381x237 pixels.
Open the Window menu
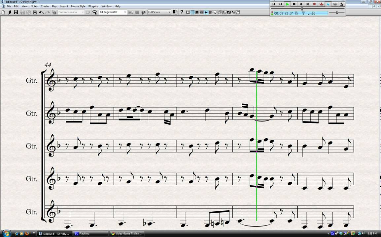[106, 6]
